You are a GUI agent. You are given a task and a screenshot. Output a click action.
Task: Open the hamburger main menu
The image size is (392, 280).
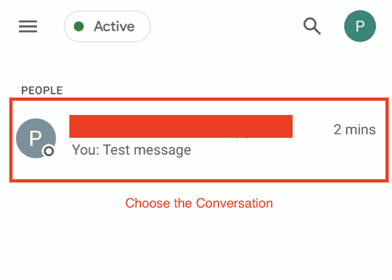[x=28, y=26]
